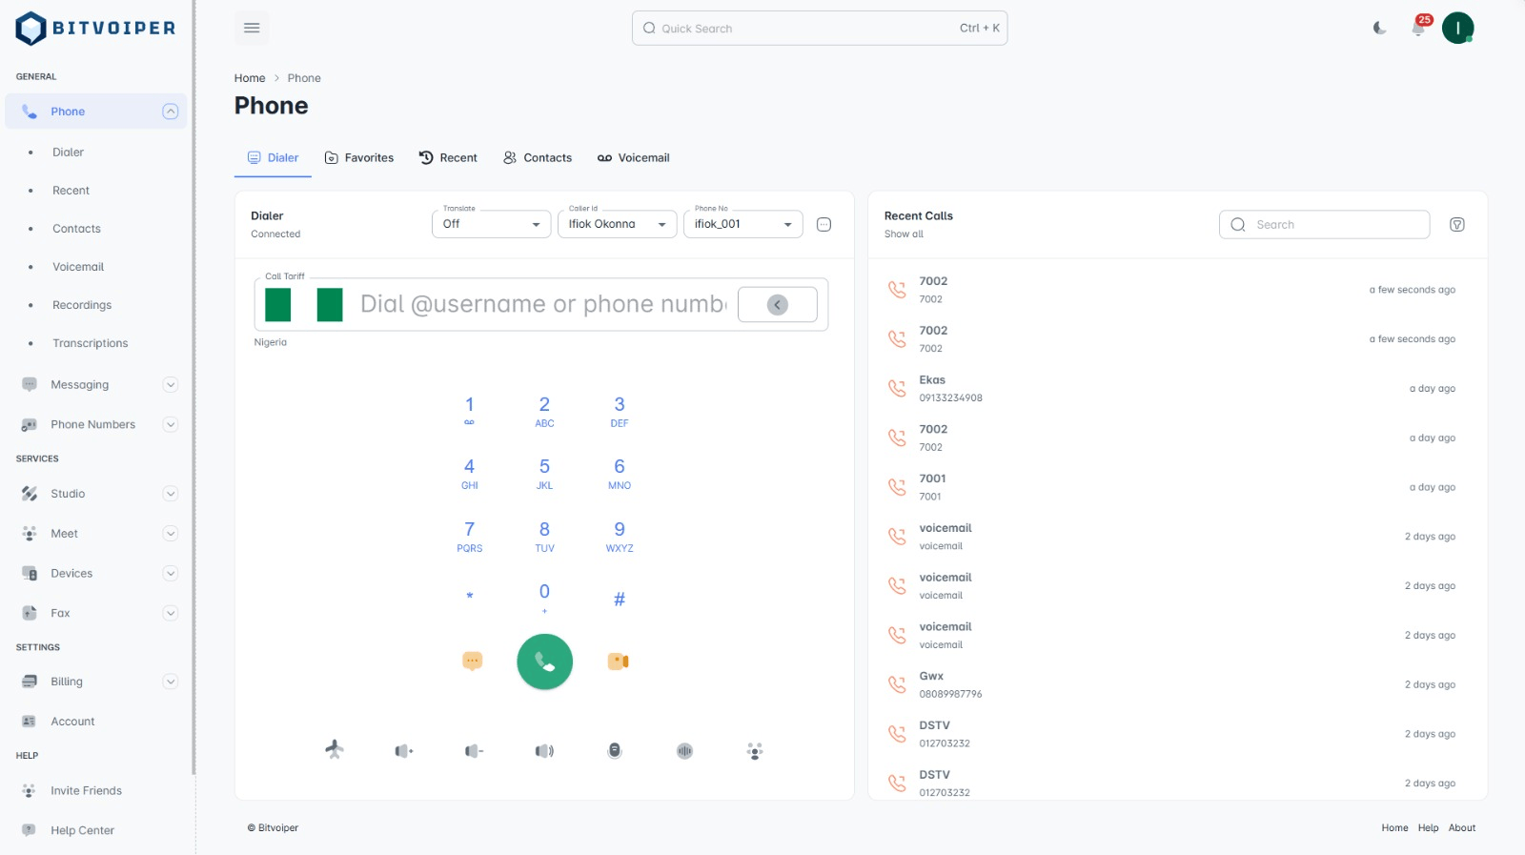
Task: Toggle the microphone mute icon
Action: coord(615,751)
